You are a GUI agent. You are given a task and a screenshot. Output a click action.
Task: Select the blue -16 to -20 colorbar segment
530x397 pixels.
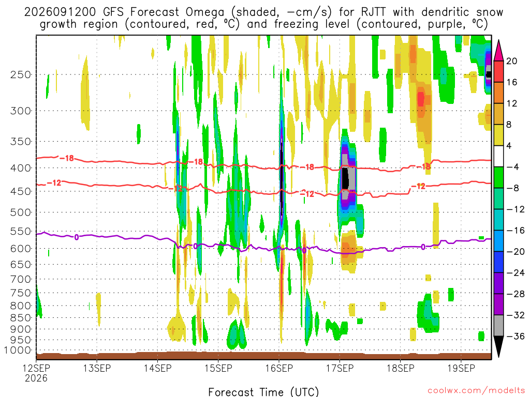[498, 241]
